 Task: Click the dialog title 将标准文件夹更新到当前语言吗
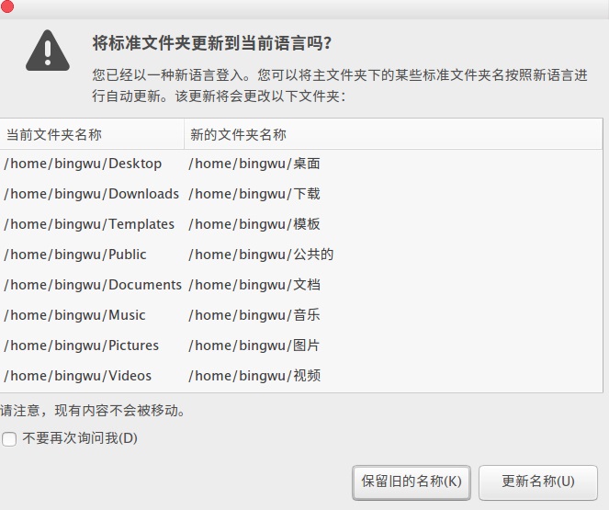212,43
